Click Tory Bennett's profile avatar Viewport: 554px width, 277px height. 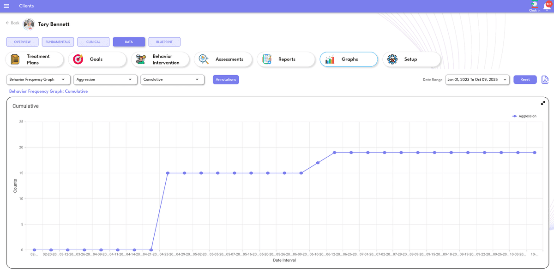click(29, 24)
